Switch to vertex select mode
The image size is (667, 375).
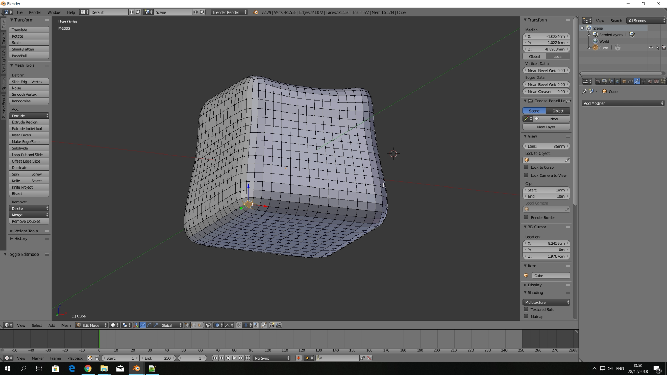pyautogui.click(x=187, y=325)
